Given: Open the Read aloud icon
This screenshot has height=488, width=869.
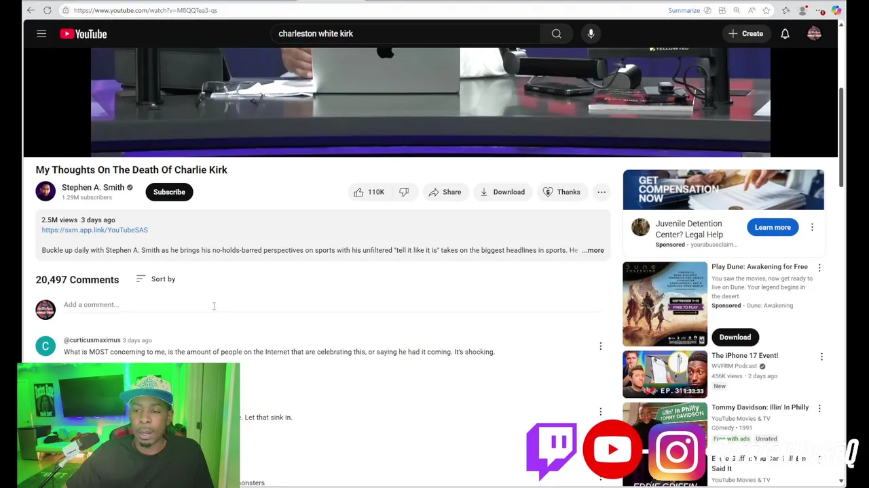Looking at the screenshot, I should coord(752,10).
